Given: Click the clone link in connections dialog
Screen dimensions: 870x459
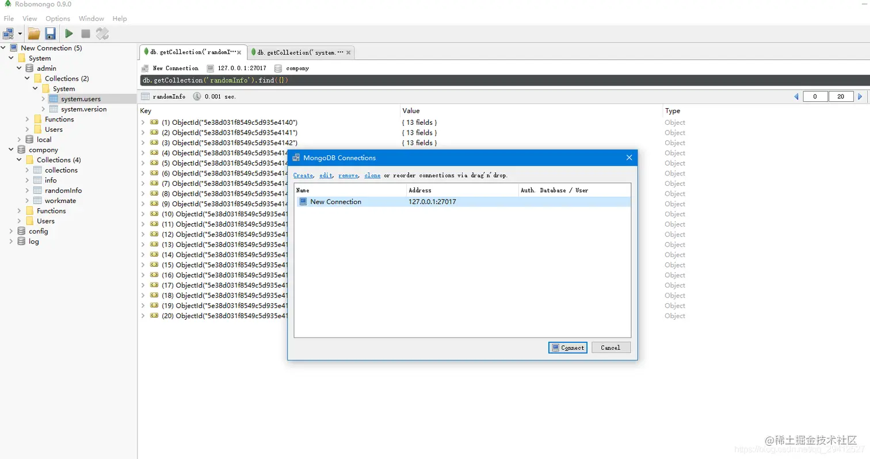Looking at the screenshot, I should [372, 175].
